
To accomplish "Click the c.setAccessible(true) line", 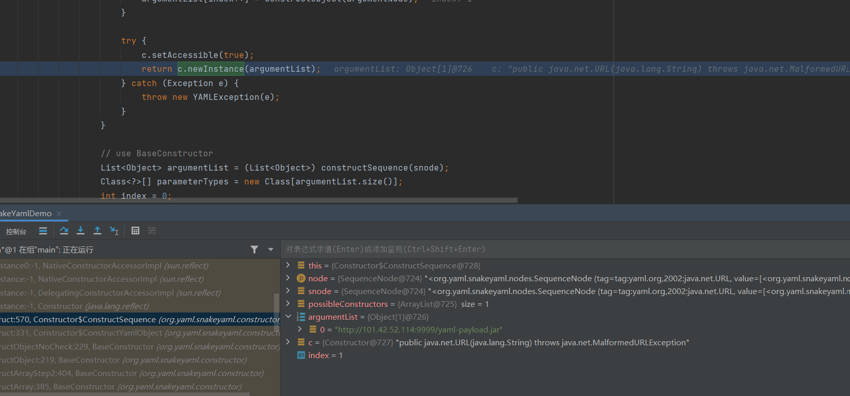I will pos(197,55).
